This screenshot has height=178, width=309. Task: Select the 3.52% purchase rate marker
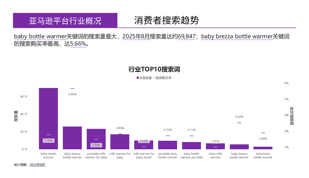(239, 117)
